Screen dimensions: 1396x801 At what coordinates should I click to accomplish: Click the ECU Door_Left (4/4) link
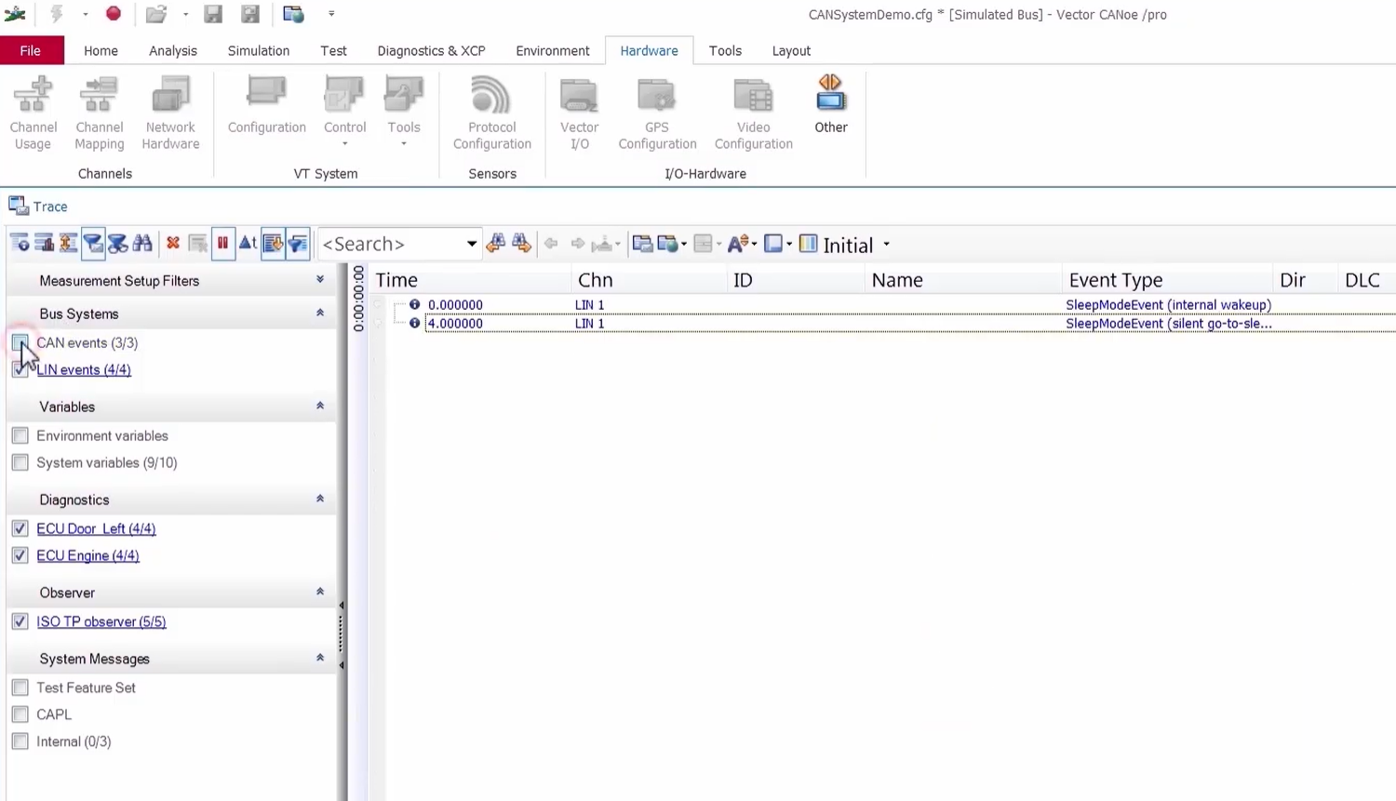pyautogui.click(x=96, y=528)
